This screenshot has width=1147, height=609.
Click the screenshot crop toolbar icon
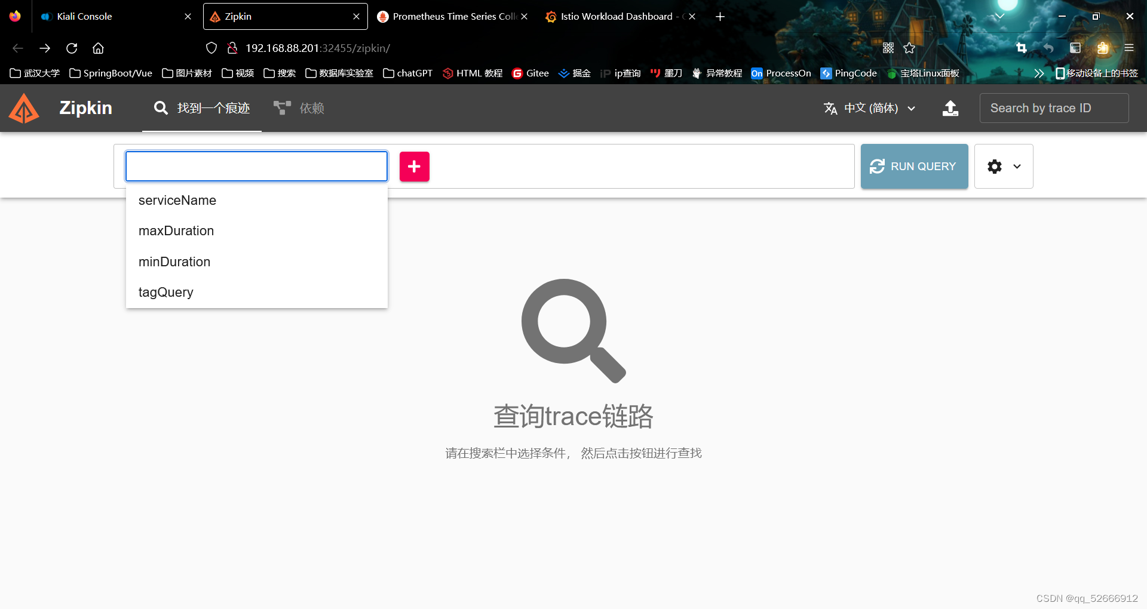pyautogui.click(x=1022, y=48)
